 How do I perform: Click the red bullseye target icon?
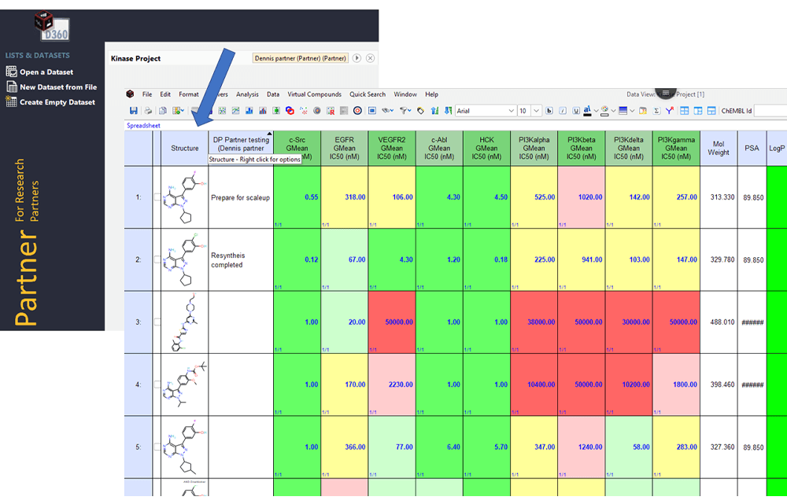(x=357, y=111)
